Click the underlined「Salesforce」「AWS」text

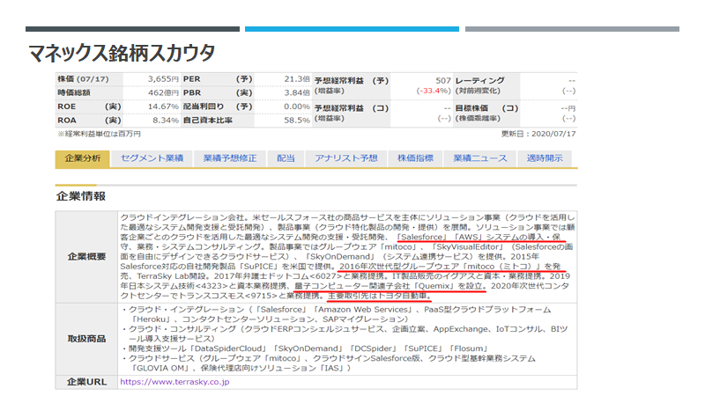pyautogui.click(x=479, y=237)
